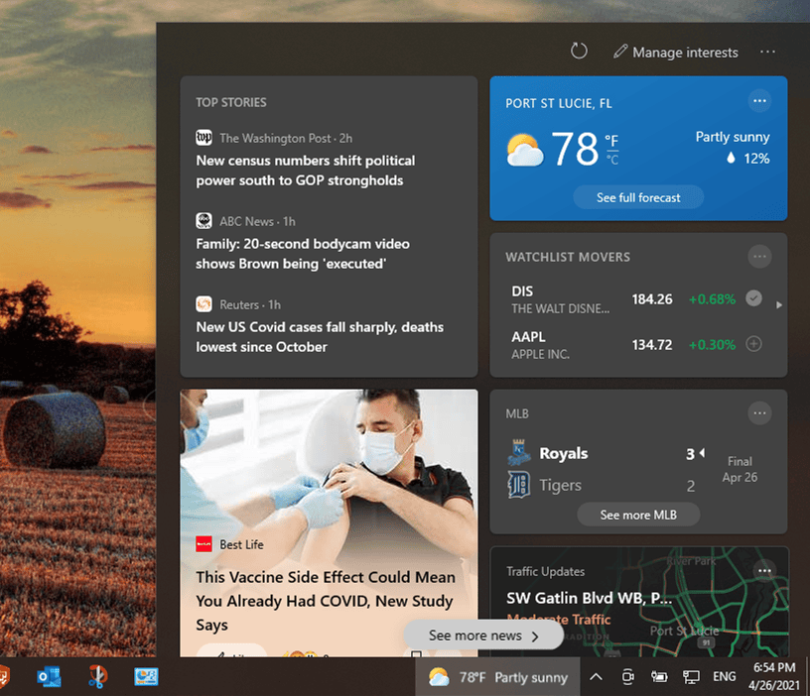Viewport: 810px width, 696px height.
Task: Open weather card options menu
Action: (x=759, y=100)
